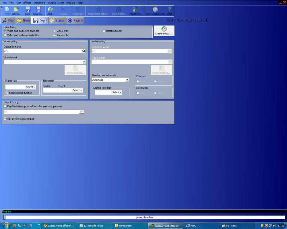Screen dimensions: 287x229
Task: Select the Audio only option
Action: (61, 35)
